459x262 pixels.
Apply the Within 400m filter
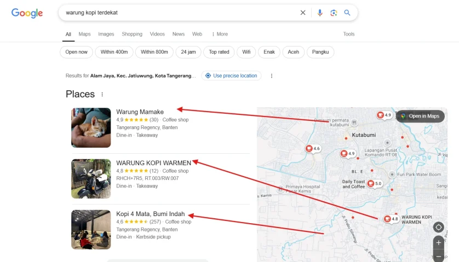point(114,52)
